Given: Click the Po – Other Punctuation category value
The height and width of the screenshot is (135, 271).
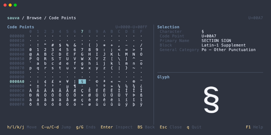Looking at the screenshot, I should [x=228, y=50].
